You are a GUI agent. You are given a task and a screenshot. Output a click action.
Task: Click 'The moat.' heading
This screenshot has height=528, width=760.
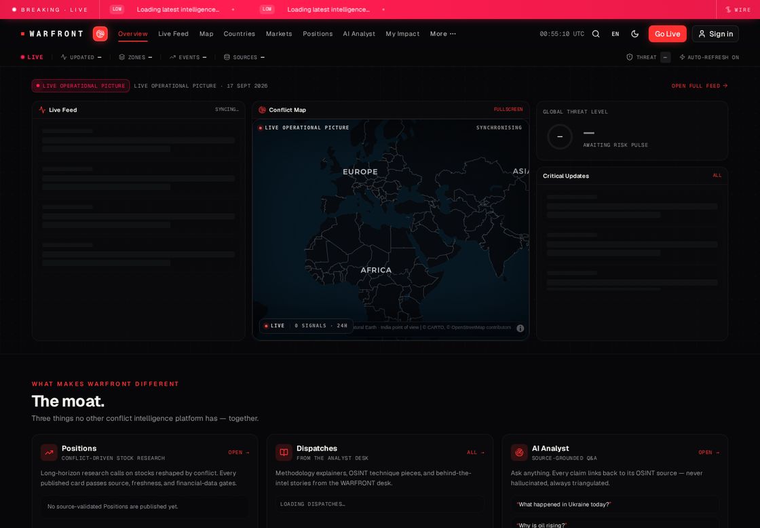tap(68, 402)
